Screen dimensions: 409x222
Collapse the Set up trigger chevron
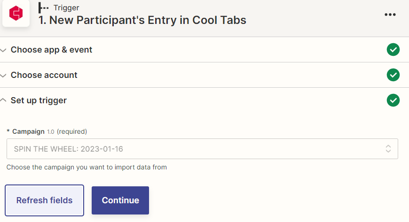pos(3,100)
